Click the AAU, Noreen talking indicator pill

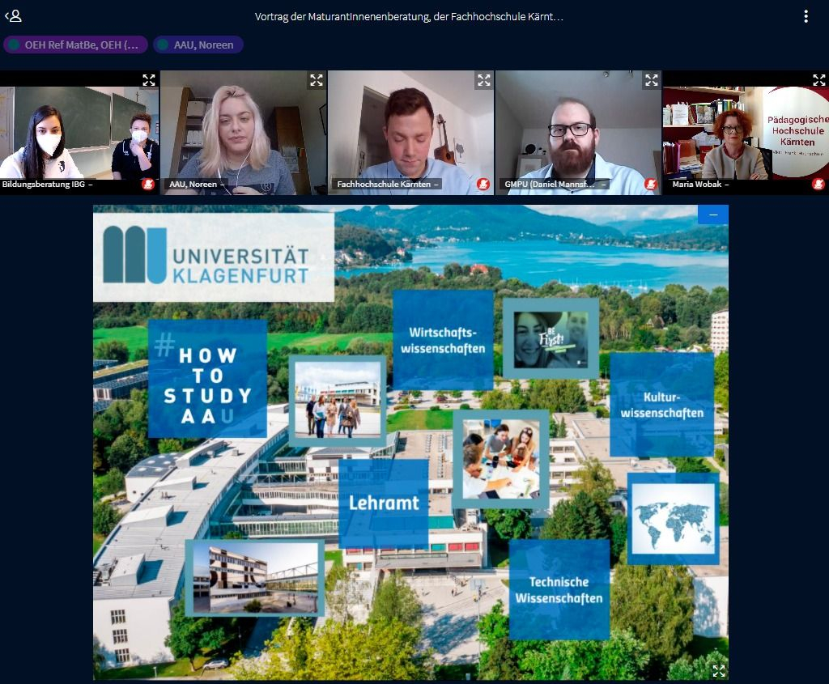[x=198, y=45]
